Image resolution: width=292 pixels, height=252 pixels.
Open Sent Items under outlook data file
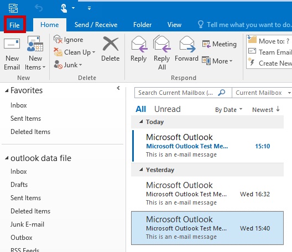(25, 198)
